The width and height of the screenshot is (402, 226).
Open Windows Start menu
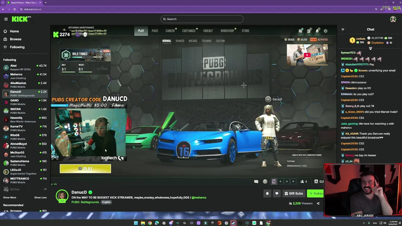[136, 223]
